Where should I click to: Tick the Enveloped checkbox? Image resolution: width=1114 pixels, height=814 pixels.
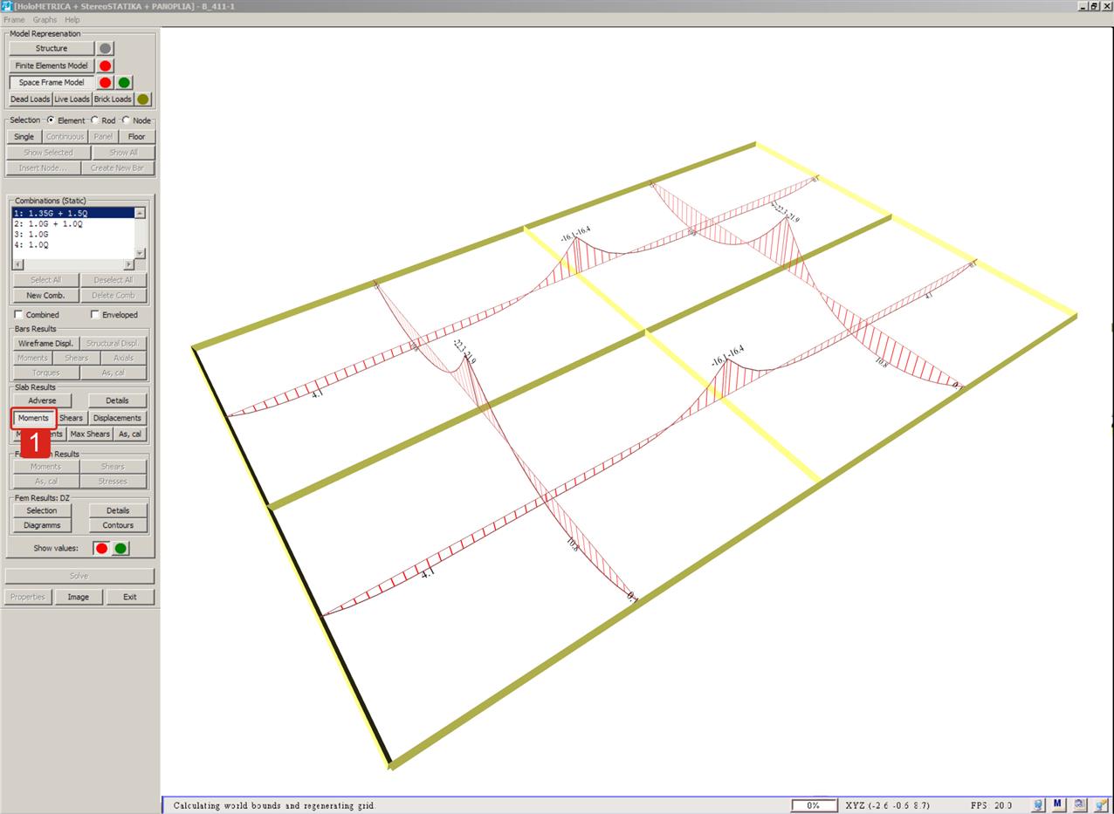coord(95,315)
